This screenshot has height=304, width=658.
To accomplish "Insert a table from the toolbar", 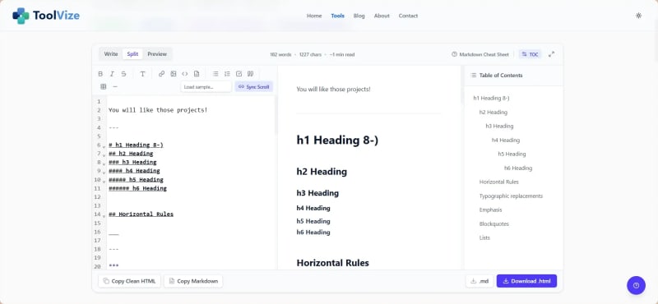I will click(x=104, y=86).
